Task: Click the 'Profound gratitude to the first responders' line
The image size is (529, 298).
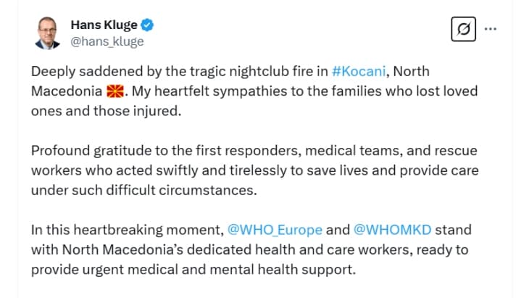Action: coord(254,151)
